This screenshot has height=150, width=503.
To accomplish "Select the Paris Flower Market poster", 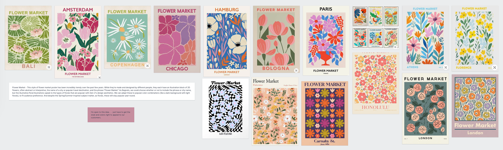I will click(x=326, y=41).
